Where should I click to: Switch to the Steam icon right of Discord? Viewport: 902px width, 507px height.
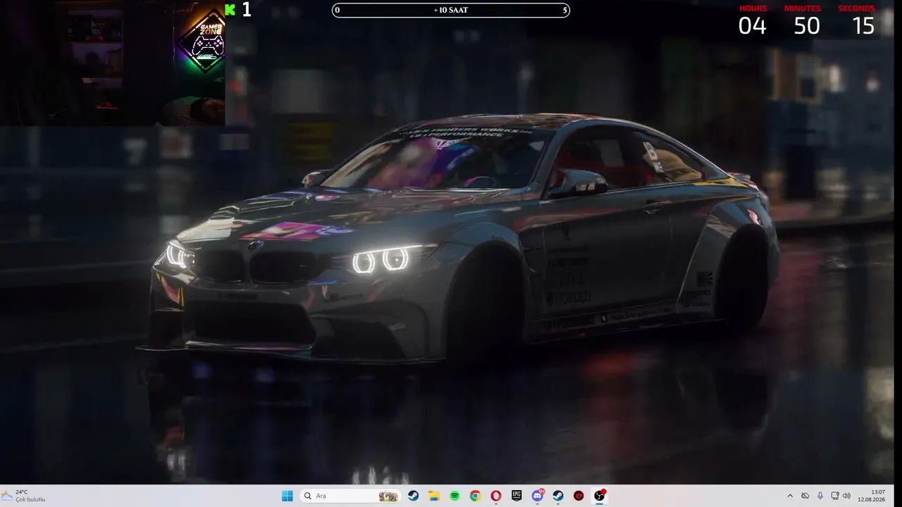558,496
